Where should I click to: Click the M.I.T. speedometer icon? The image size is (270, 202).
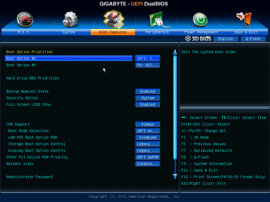[25, 20]
